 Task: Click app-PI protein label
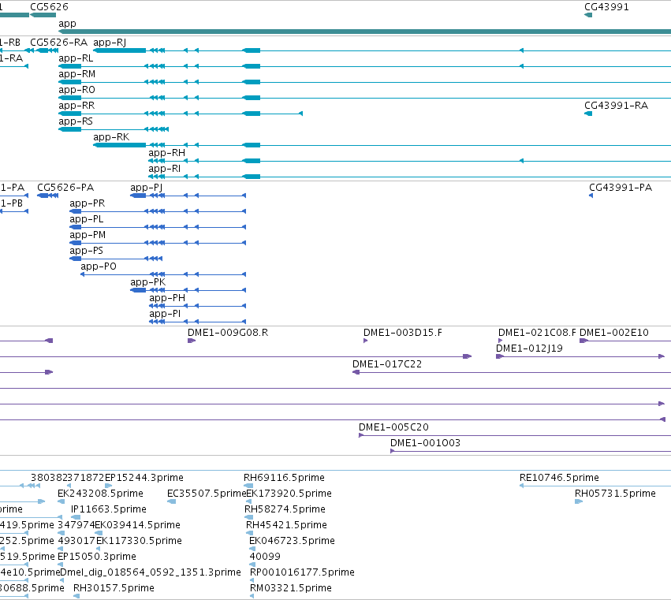coord(165,314)
